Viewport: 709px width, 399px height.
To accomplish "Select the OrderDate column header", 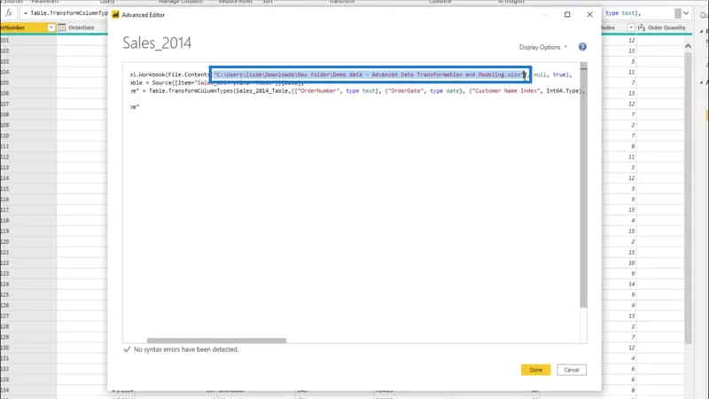I will [x=82, y=27].
